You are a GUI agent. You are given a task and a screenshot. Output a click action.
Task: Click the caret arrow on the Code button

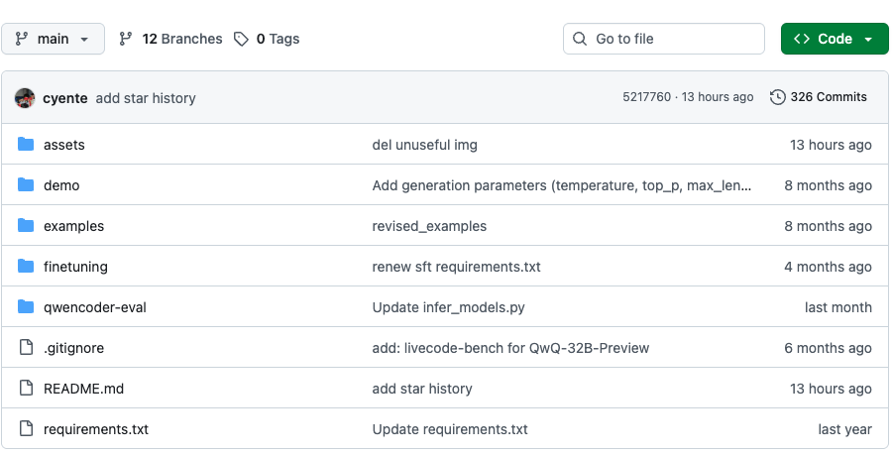[x=868, y=40]
